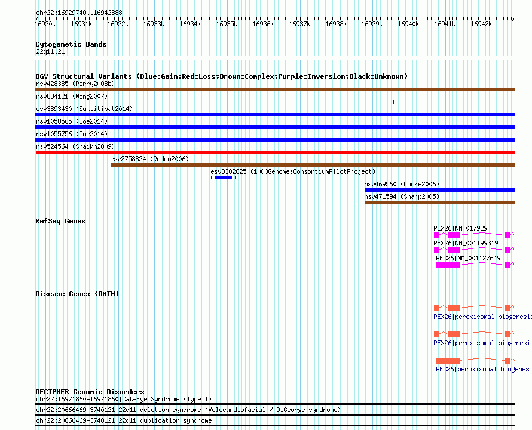Image resolution: width=532 pixels, height=430 pixels.
Task: Click the brown nsv428385 Perry2008b variant bar
Action: pos(275,90)
